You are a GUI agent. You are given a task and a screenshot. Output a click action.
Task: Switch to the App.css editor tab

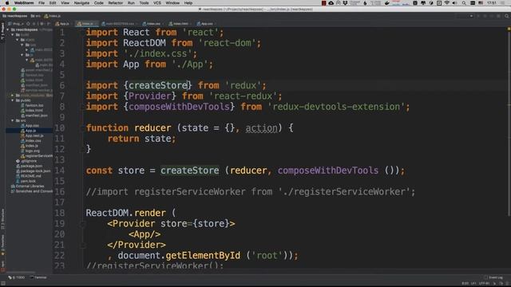pyautogui.click(x=205, y=24)
